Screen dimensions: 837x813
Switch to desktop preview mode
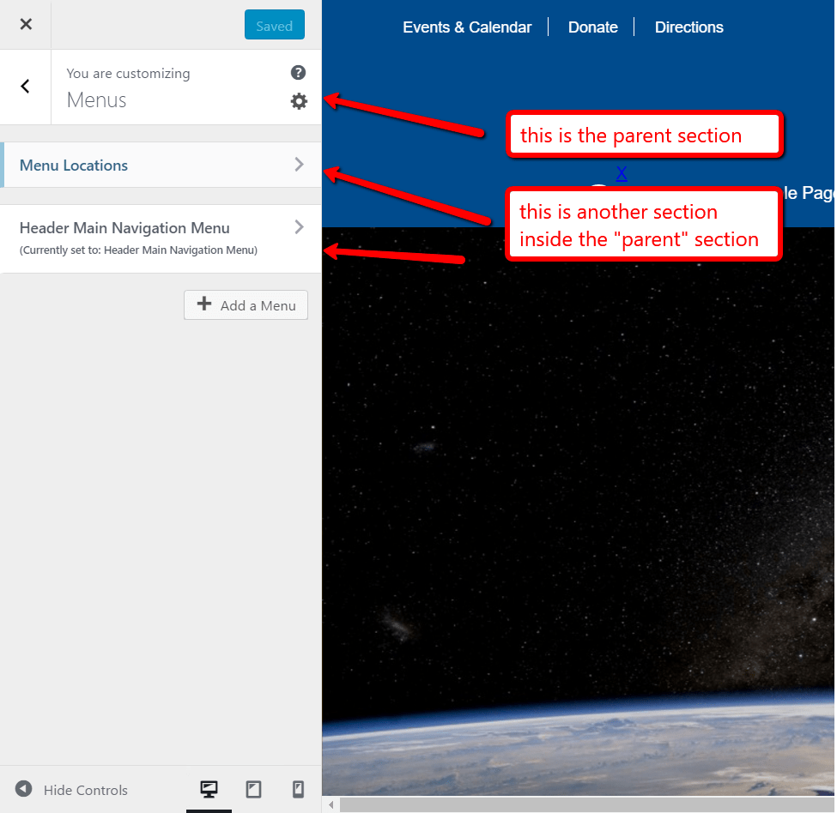[x=209, y=790]
